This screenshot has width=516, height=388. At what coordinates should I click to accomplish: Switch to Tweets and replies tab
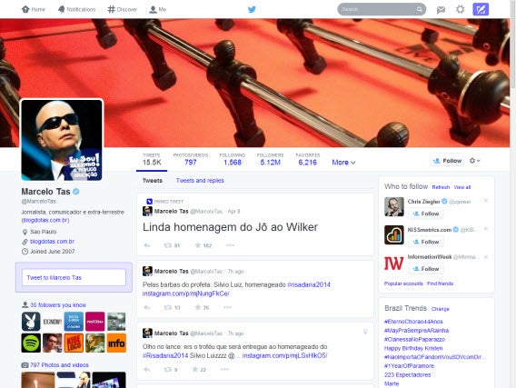tap(200, 180)
